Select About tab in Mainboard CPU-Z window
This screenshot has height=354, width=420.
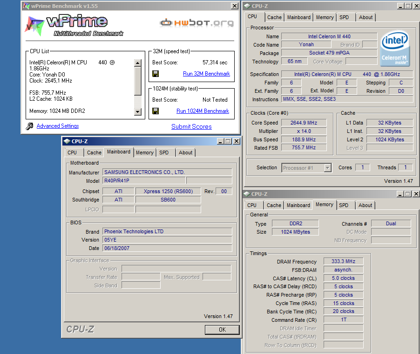pyautogui.click(x=185, y=153)
